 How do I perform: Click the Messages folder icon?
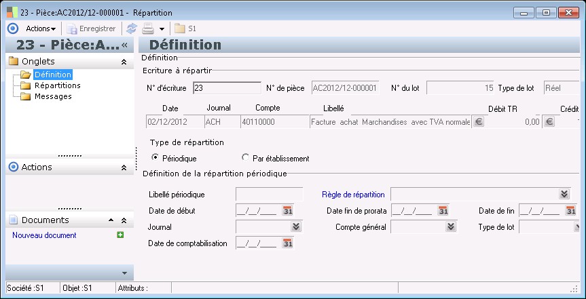pyautogui.click(x=25, y=97)
